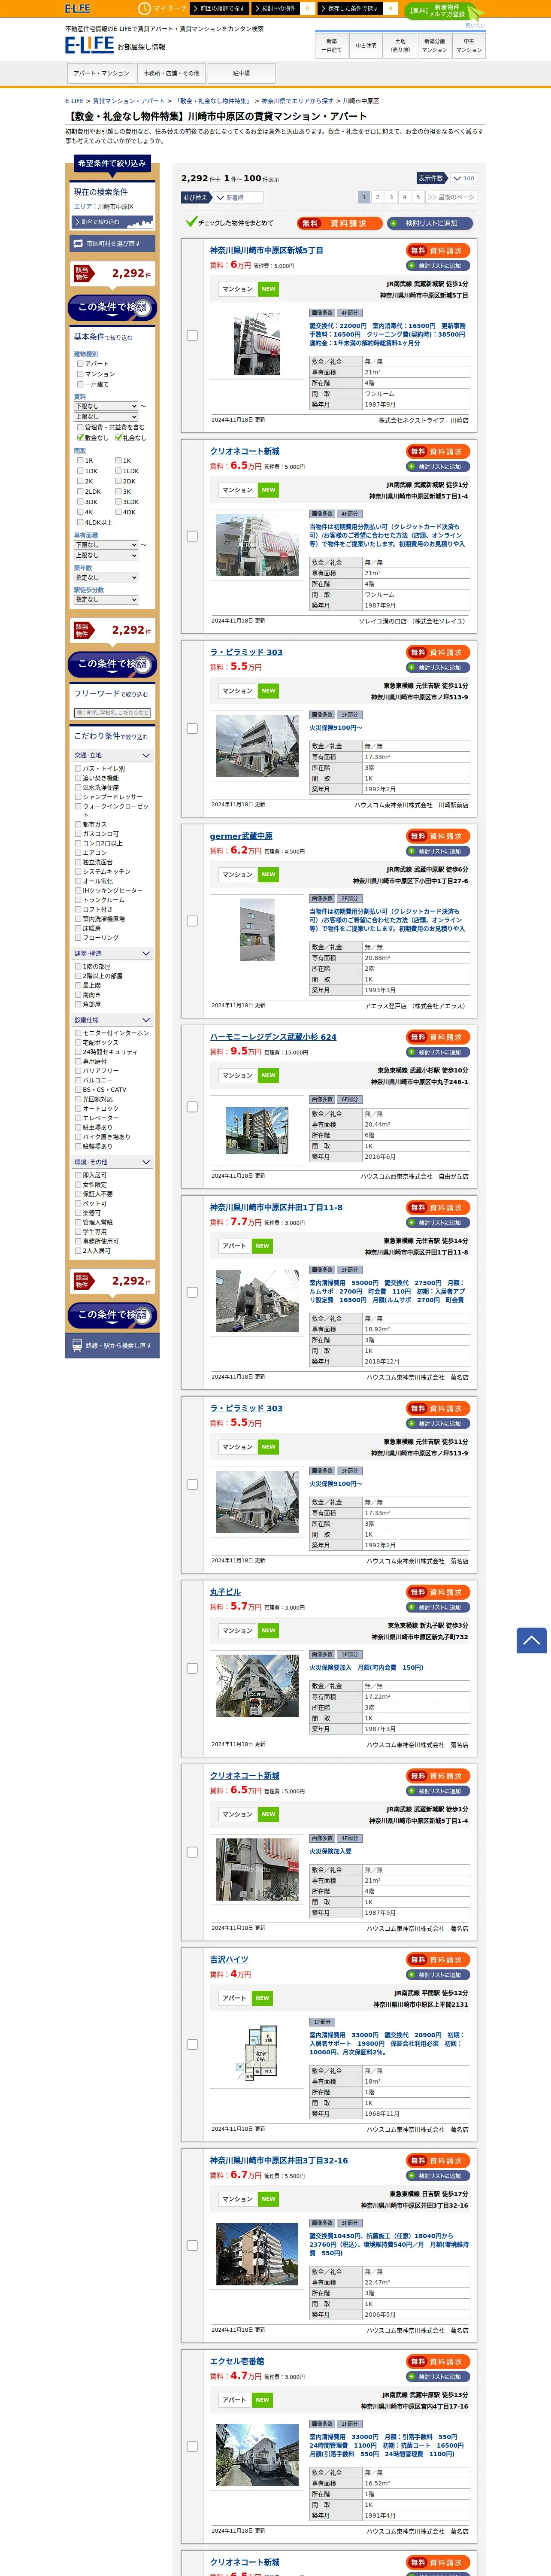
Task: Jump to 最後のページ link
Action: point(452,197)
